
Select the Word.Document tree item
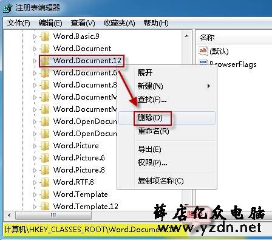[x=82, y=49]
